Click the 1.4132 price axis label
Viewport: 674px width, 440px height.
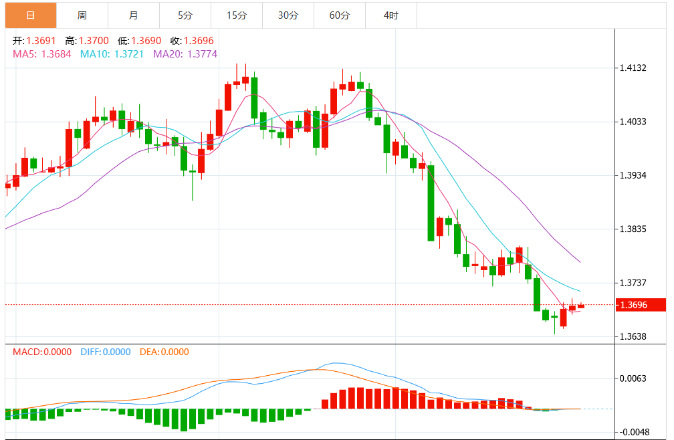[x=633, y=68]
